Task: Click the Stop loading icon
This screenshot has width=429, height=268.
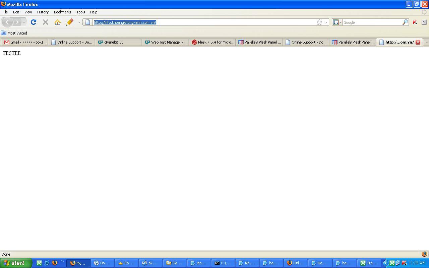Action: coord(46,22)
